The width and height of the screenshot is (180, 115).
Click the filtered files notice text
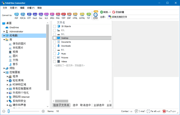click(x=69, y=65)
